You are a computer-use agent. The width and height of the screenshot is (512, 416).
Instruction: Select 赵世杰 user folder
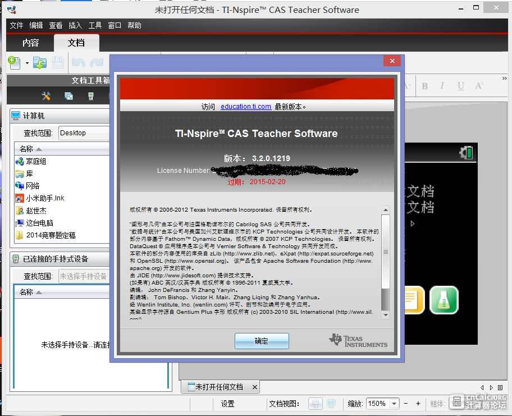[x=31, y=211]
